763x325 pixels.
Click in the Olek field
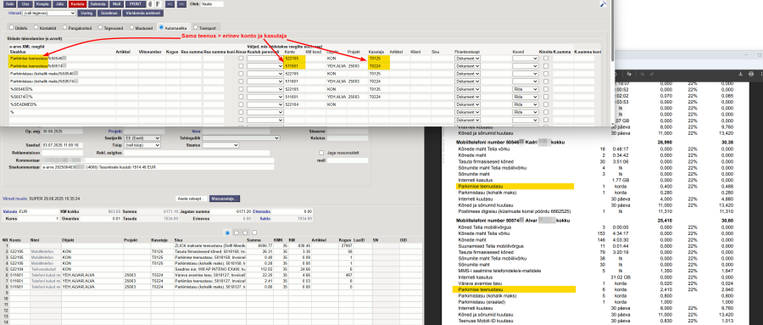point(212,4)
